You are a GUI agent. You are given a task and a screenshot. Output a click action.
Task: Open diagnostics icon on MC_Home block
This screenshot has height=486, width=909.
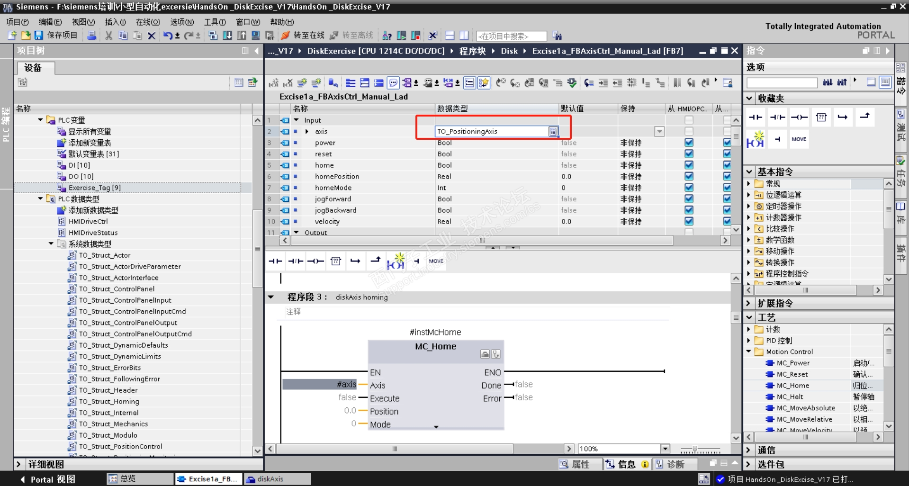click(x=495, y=354)
